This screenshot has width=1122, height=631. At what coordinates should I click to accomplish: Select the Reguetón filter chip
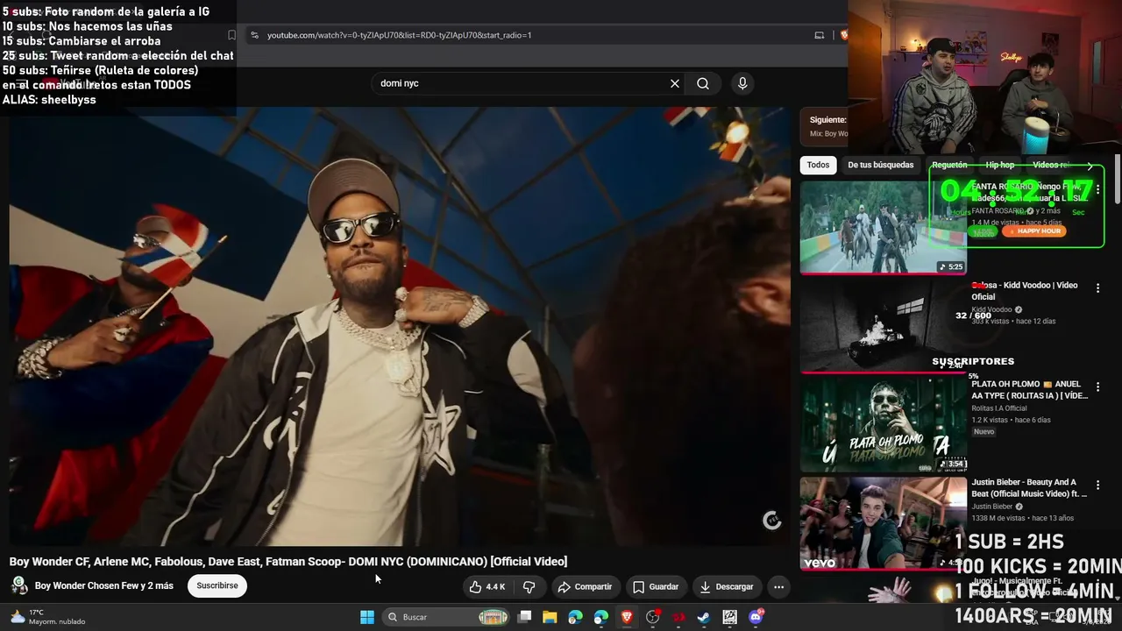[x=949, y=165]
